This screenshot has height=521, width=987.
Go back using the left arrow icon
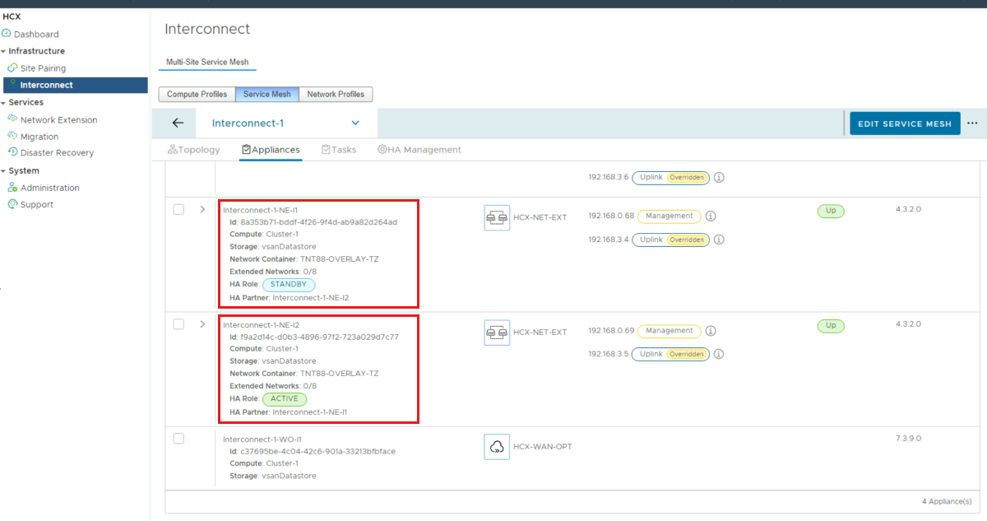178,123
